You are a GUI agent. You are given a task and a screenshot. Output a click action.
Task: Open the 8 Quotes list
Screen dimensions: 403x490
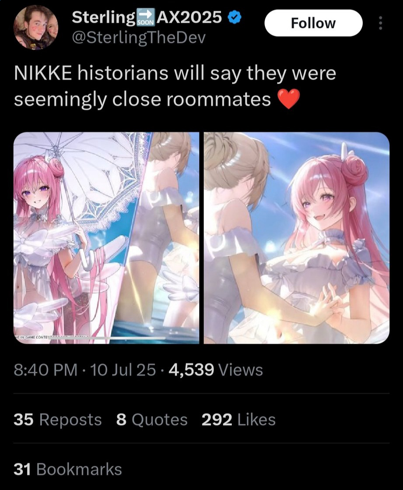point(152,419)
